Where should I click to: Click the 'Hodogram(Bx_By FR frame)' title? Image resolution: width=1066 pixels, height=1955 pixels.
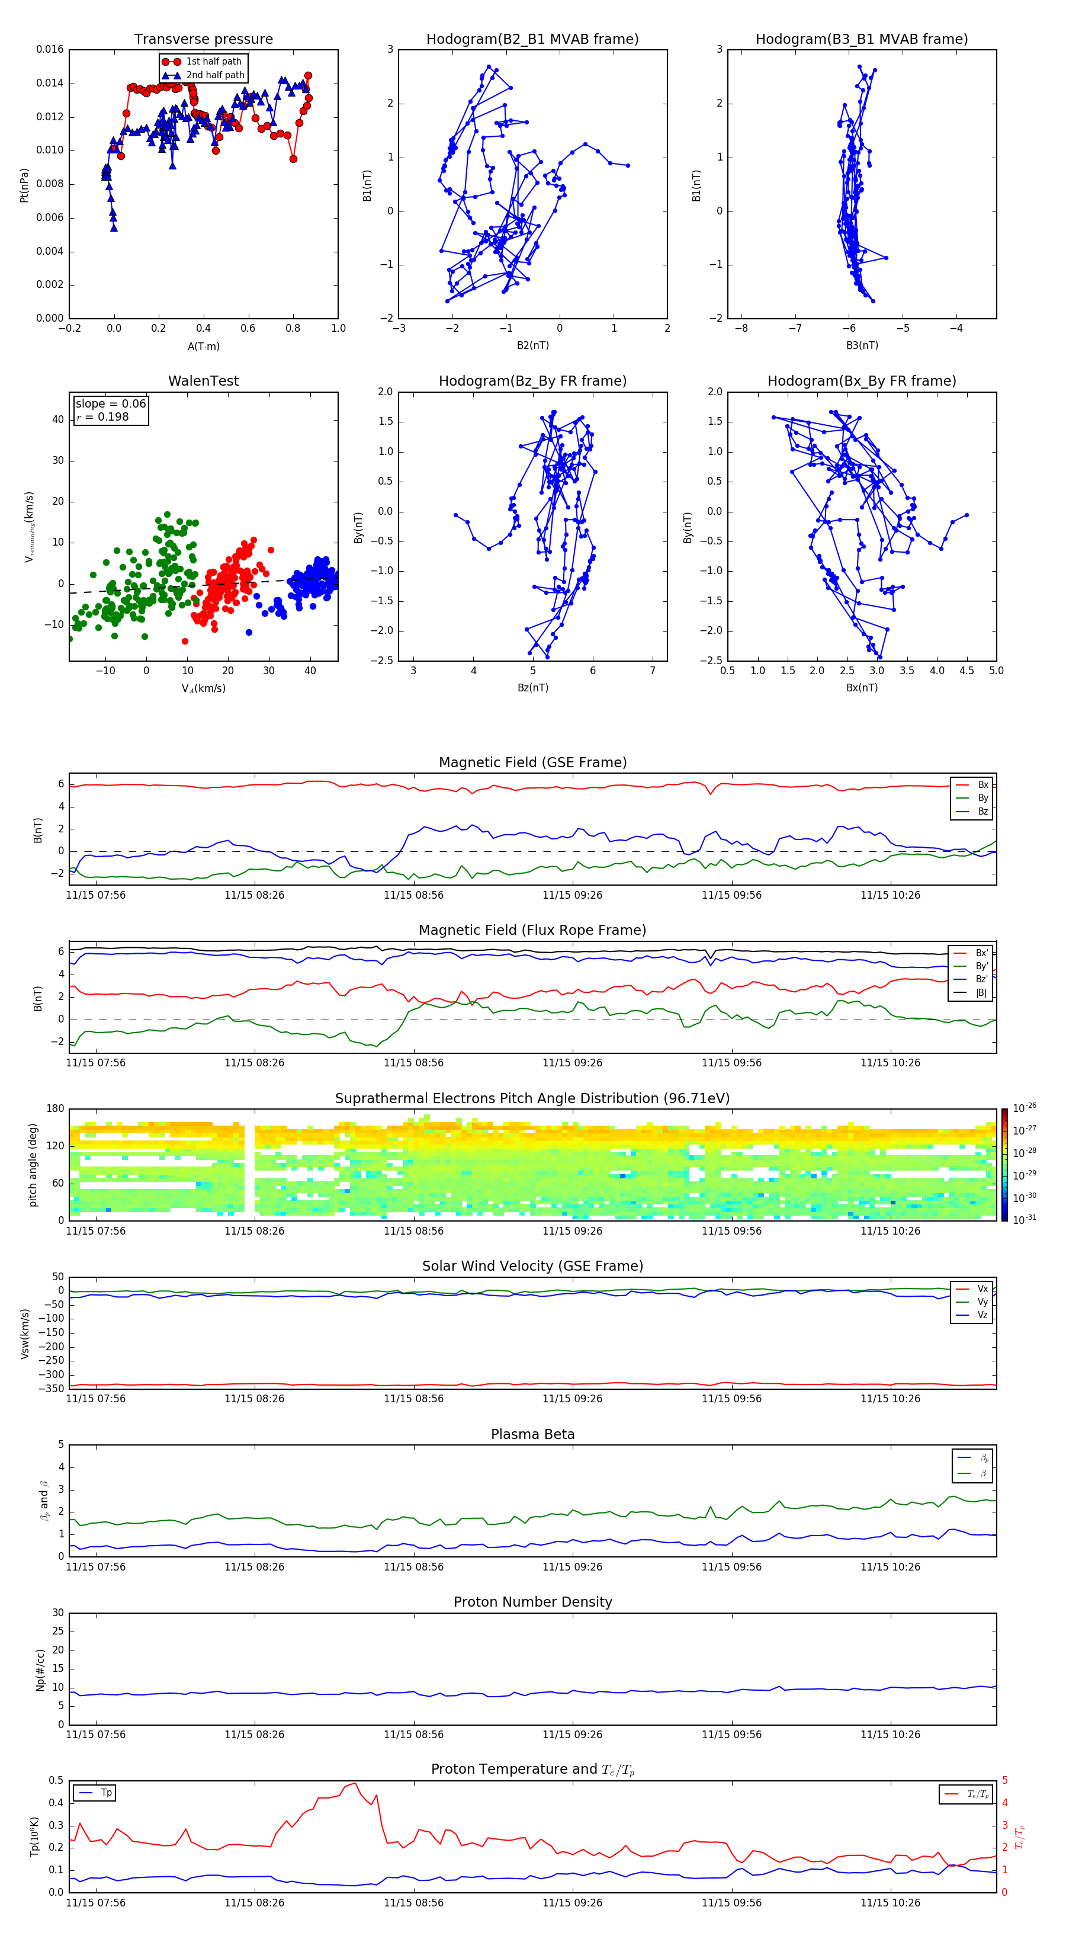pos(862,381)
